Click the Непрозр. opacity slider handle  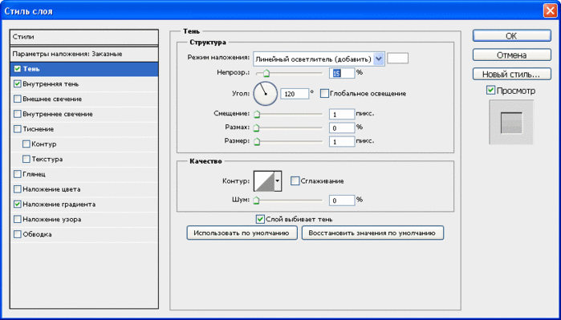tap(266, 73)
